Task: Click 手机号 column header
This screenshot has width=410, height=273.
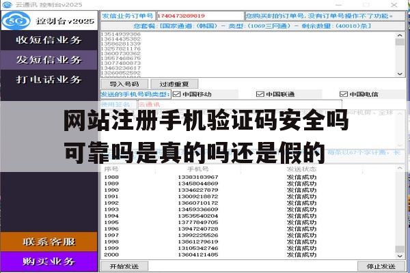Action: pyautogui.click(x=198, y=169)
